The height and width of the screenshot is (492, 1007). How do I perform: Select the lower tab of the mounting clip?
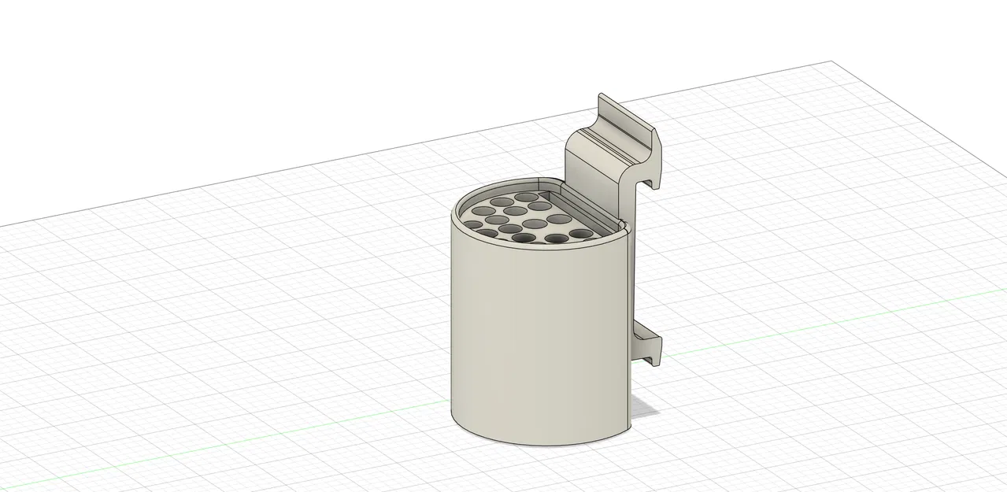coord(647,344)
